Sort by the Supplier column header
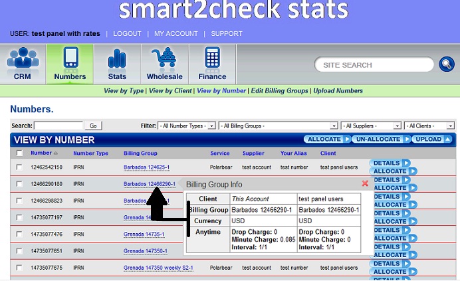 point(253,153)
